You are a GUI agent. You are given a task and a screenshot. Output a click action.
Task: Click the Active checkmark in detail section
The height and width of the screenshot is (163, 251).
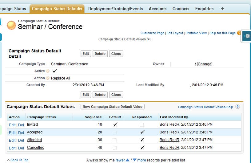coord(55,71)
